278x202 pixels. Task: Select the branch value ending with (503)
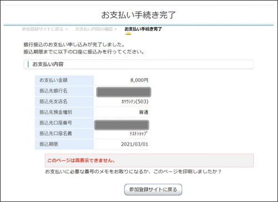(x=135, y=102)
